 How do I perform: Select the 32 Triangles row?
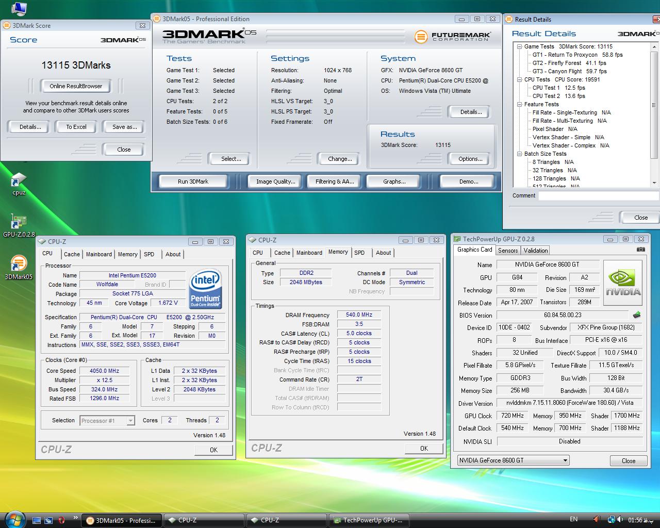(x=554, y=170)
